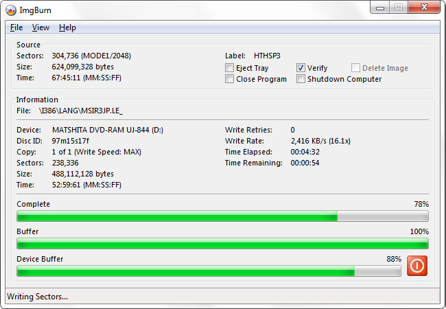Click the device name MATSHITA DVD-RAM UJ-844 (D:)
This screenshot has width=446, height=309.
(108, 130)
